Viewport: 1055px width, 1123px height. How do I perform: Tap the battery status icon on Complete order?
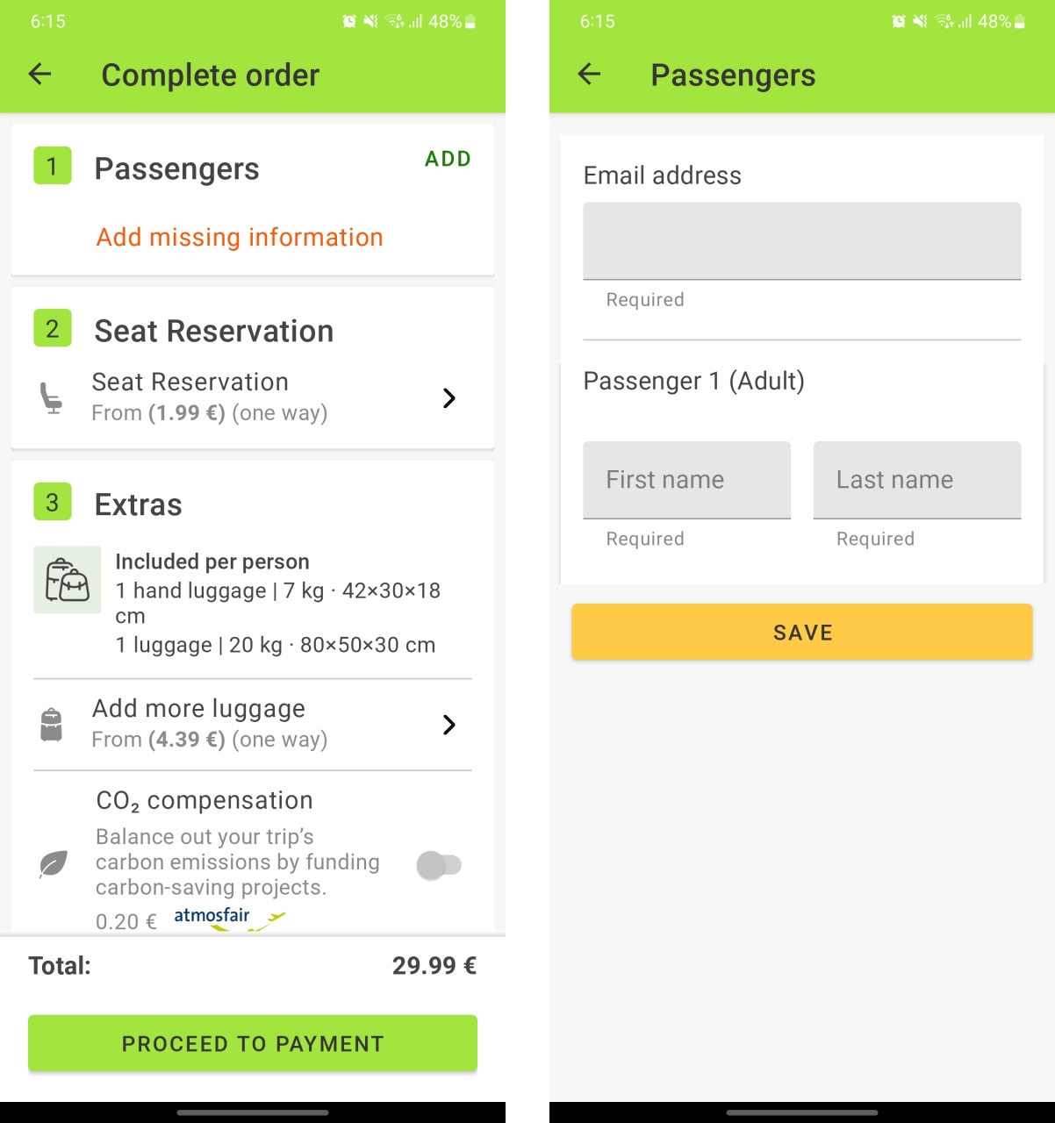(470, 22)
